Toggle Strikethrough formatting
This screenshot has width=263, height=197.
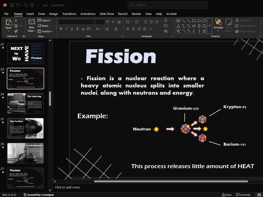(x=83, y=29)
